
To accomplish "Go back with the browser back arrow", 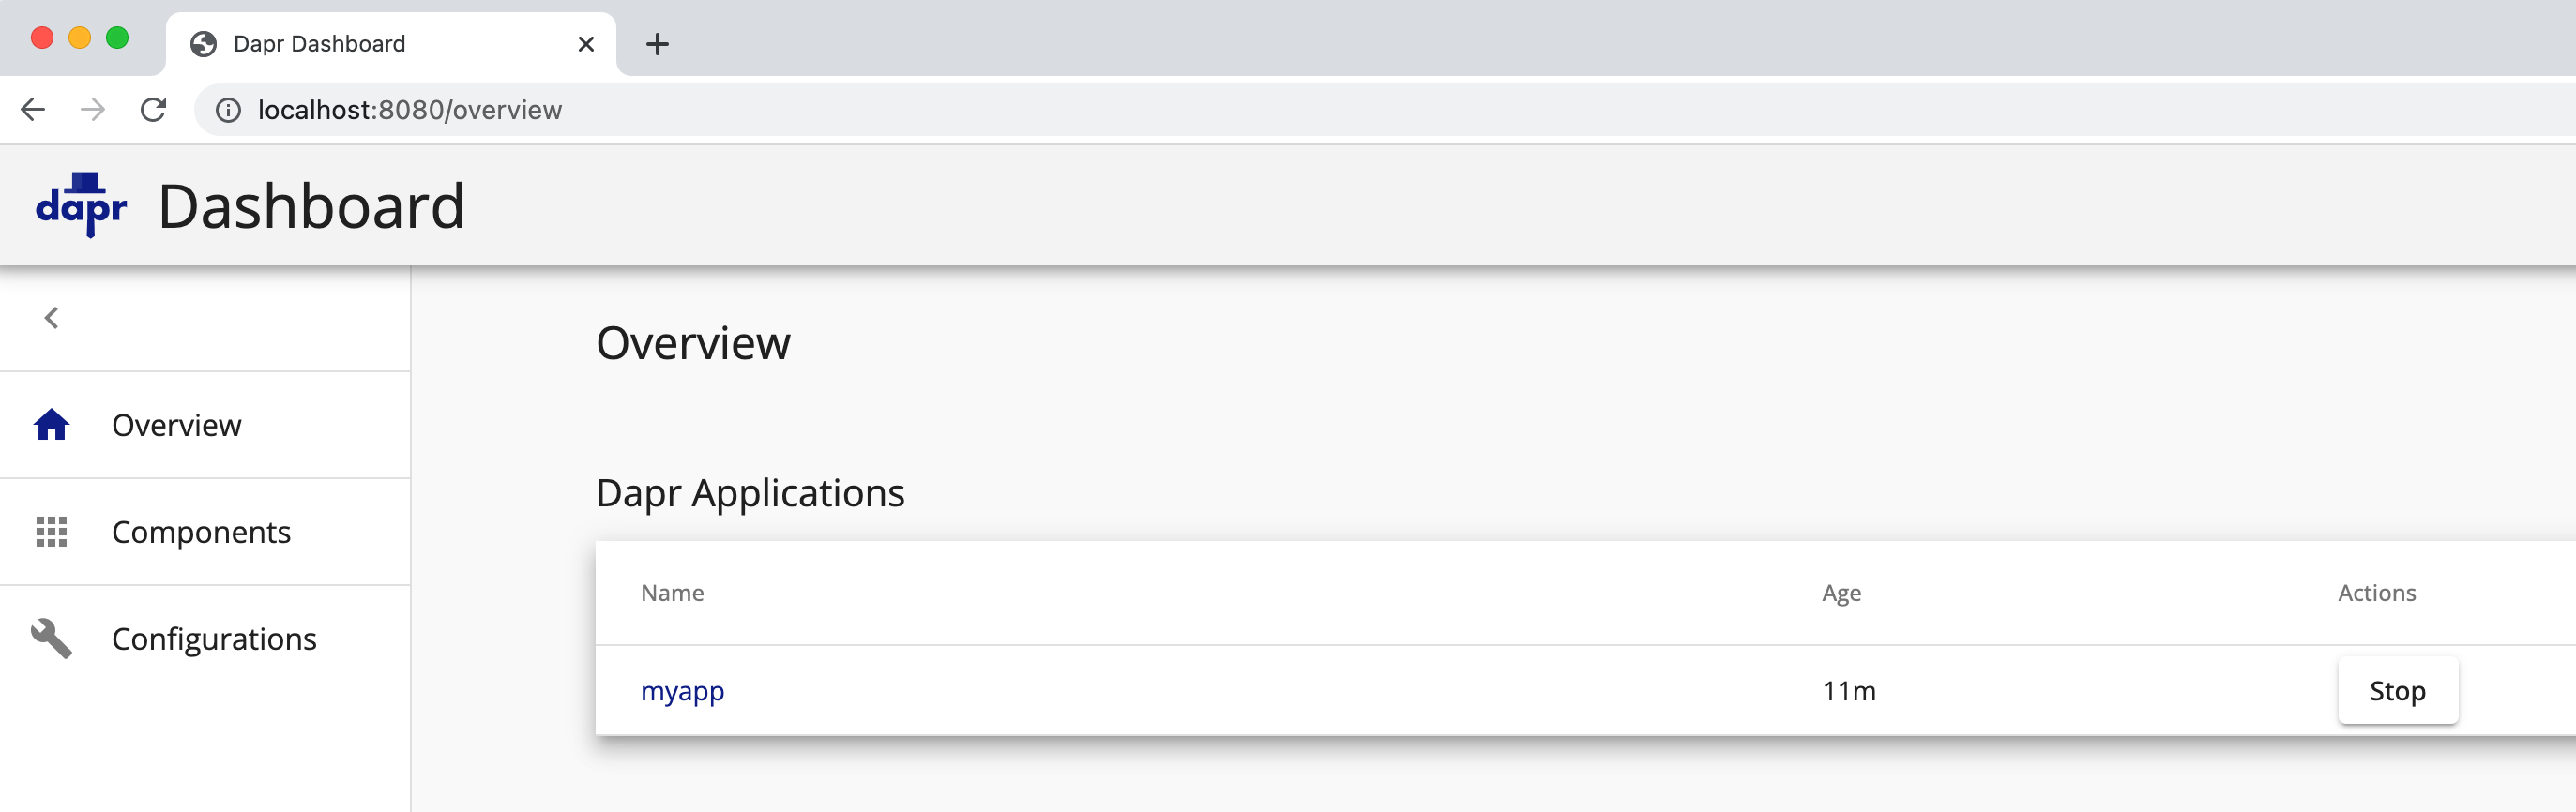I will click(x=33, y=109).
